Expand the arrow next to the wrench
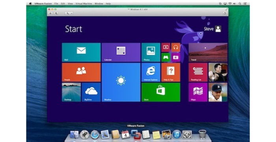Screen dimensions: 276x142 tap(72, 13)
